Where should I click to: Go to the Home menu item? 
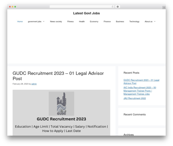pyautogui.click(x=20, y=21)
